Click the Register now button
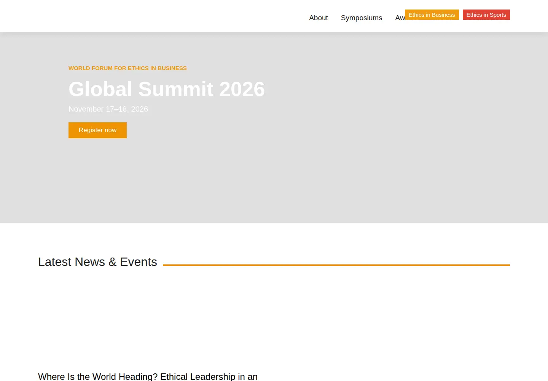Screen dimensions: 548x381 click(x=97, y=130)
